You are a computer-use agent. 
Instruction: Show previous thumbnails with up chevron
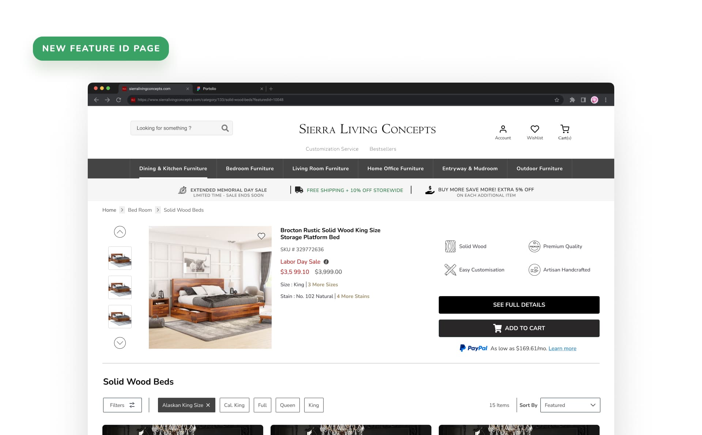[x=120, y=232]
